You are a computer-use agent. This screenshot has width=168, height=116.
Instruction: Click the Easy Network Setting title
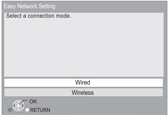pyautogui.click(x=29, y=6)
